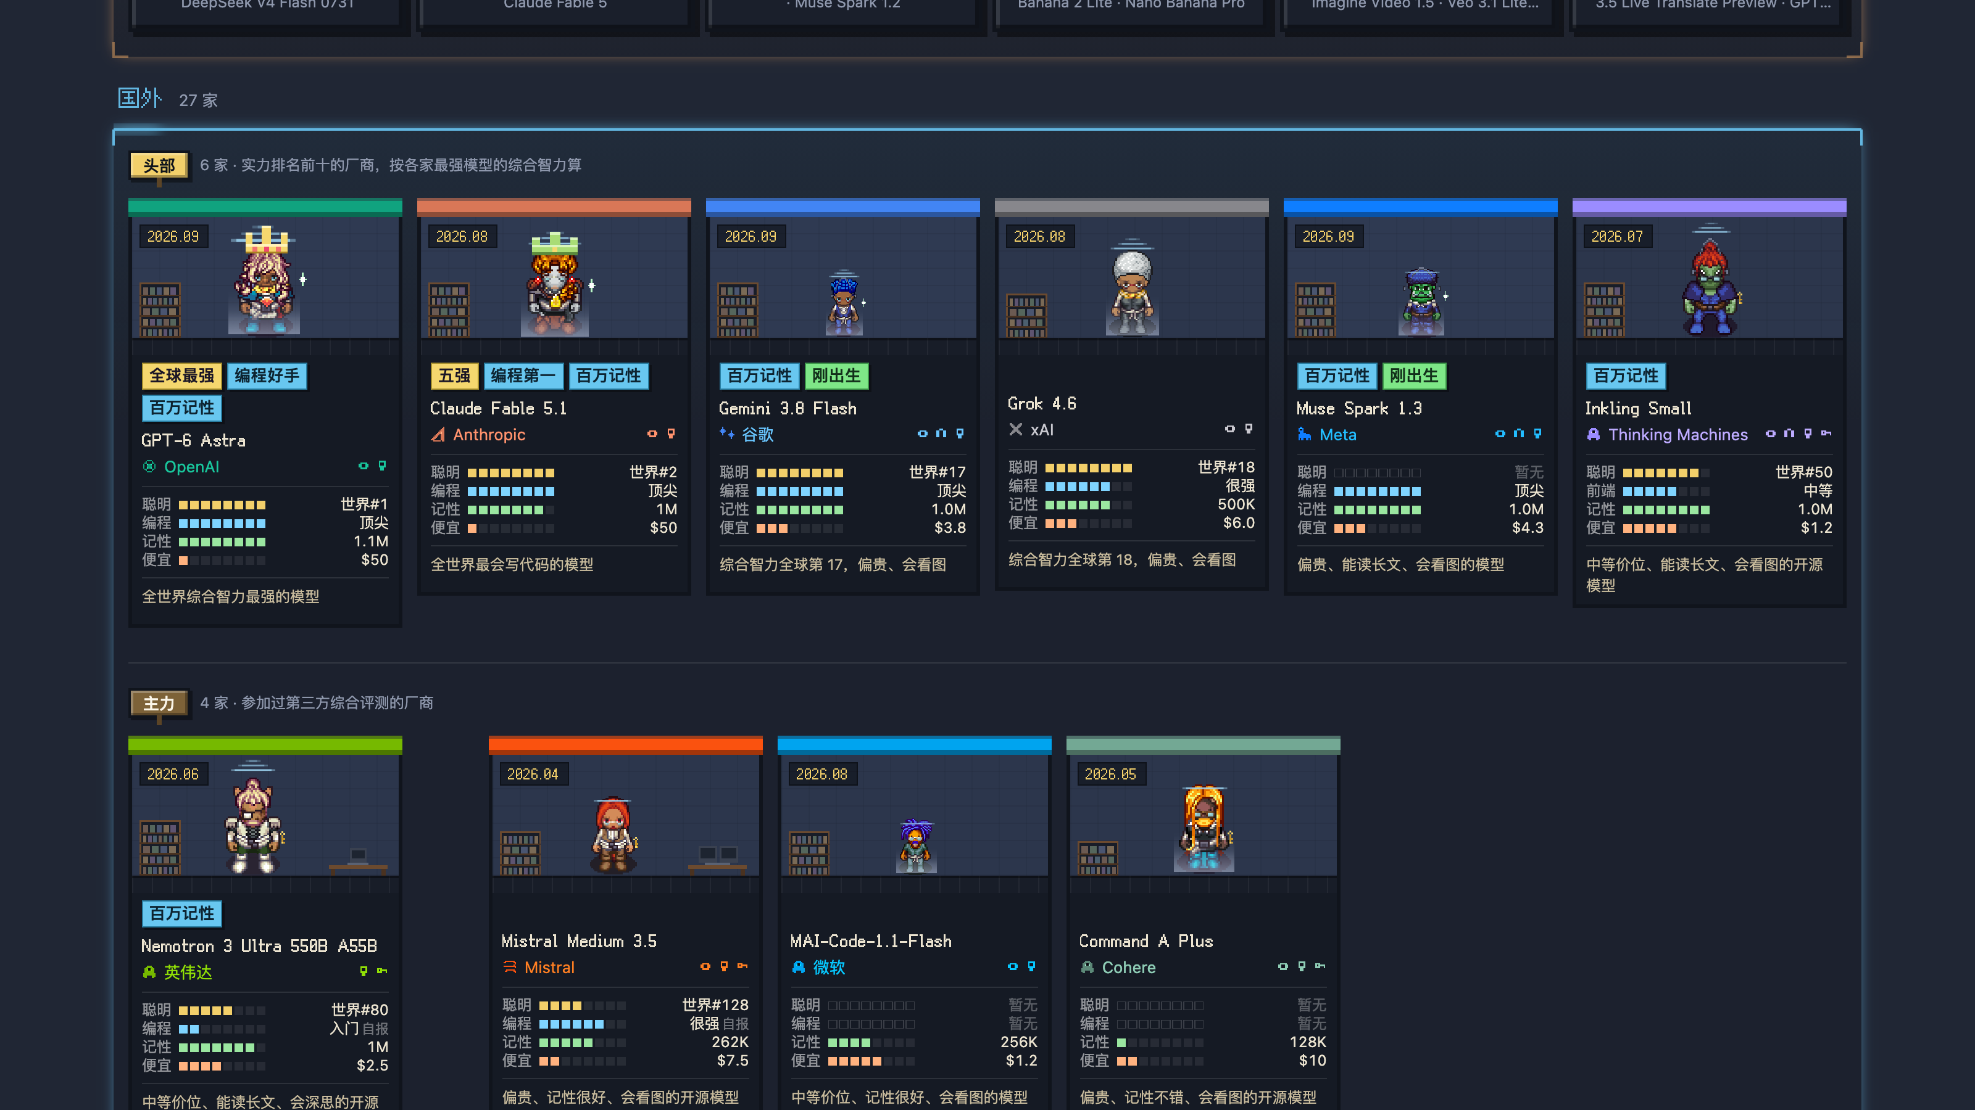Click the eye icon on Mistral Medium 3.5
The image size is (1975, 1110).
point(705,967)
